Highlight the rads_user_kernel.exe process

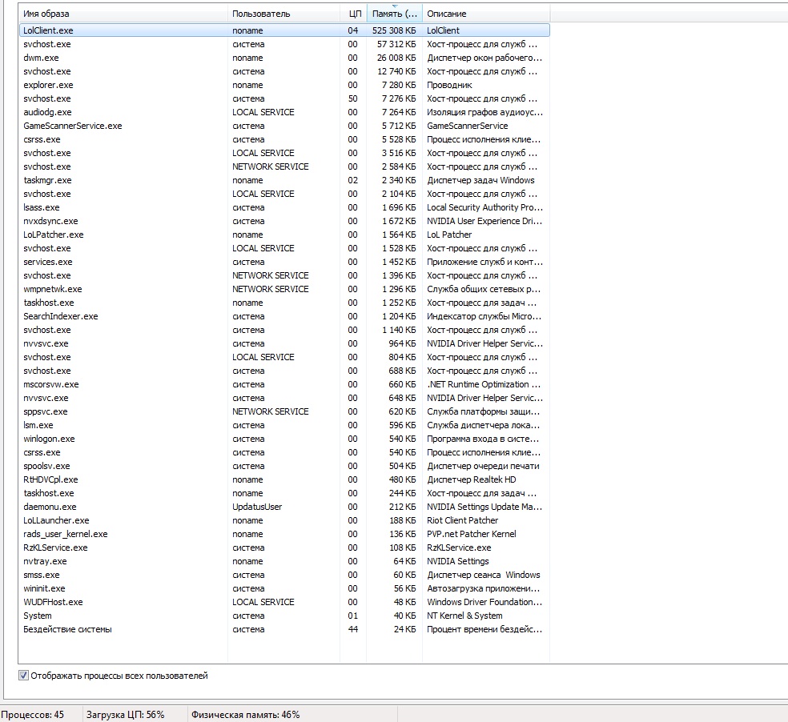(x=66, y=534)
